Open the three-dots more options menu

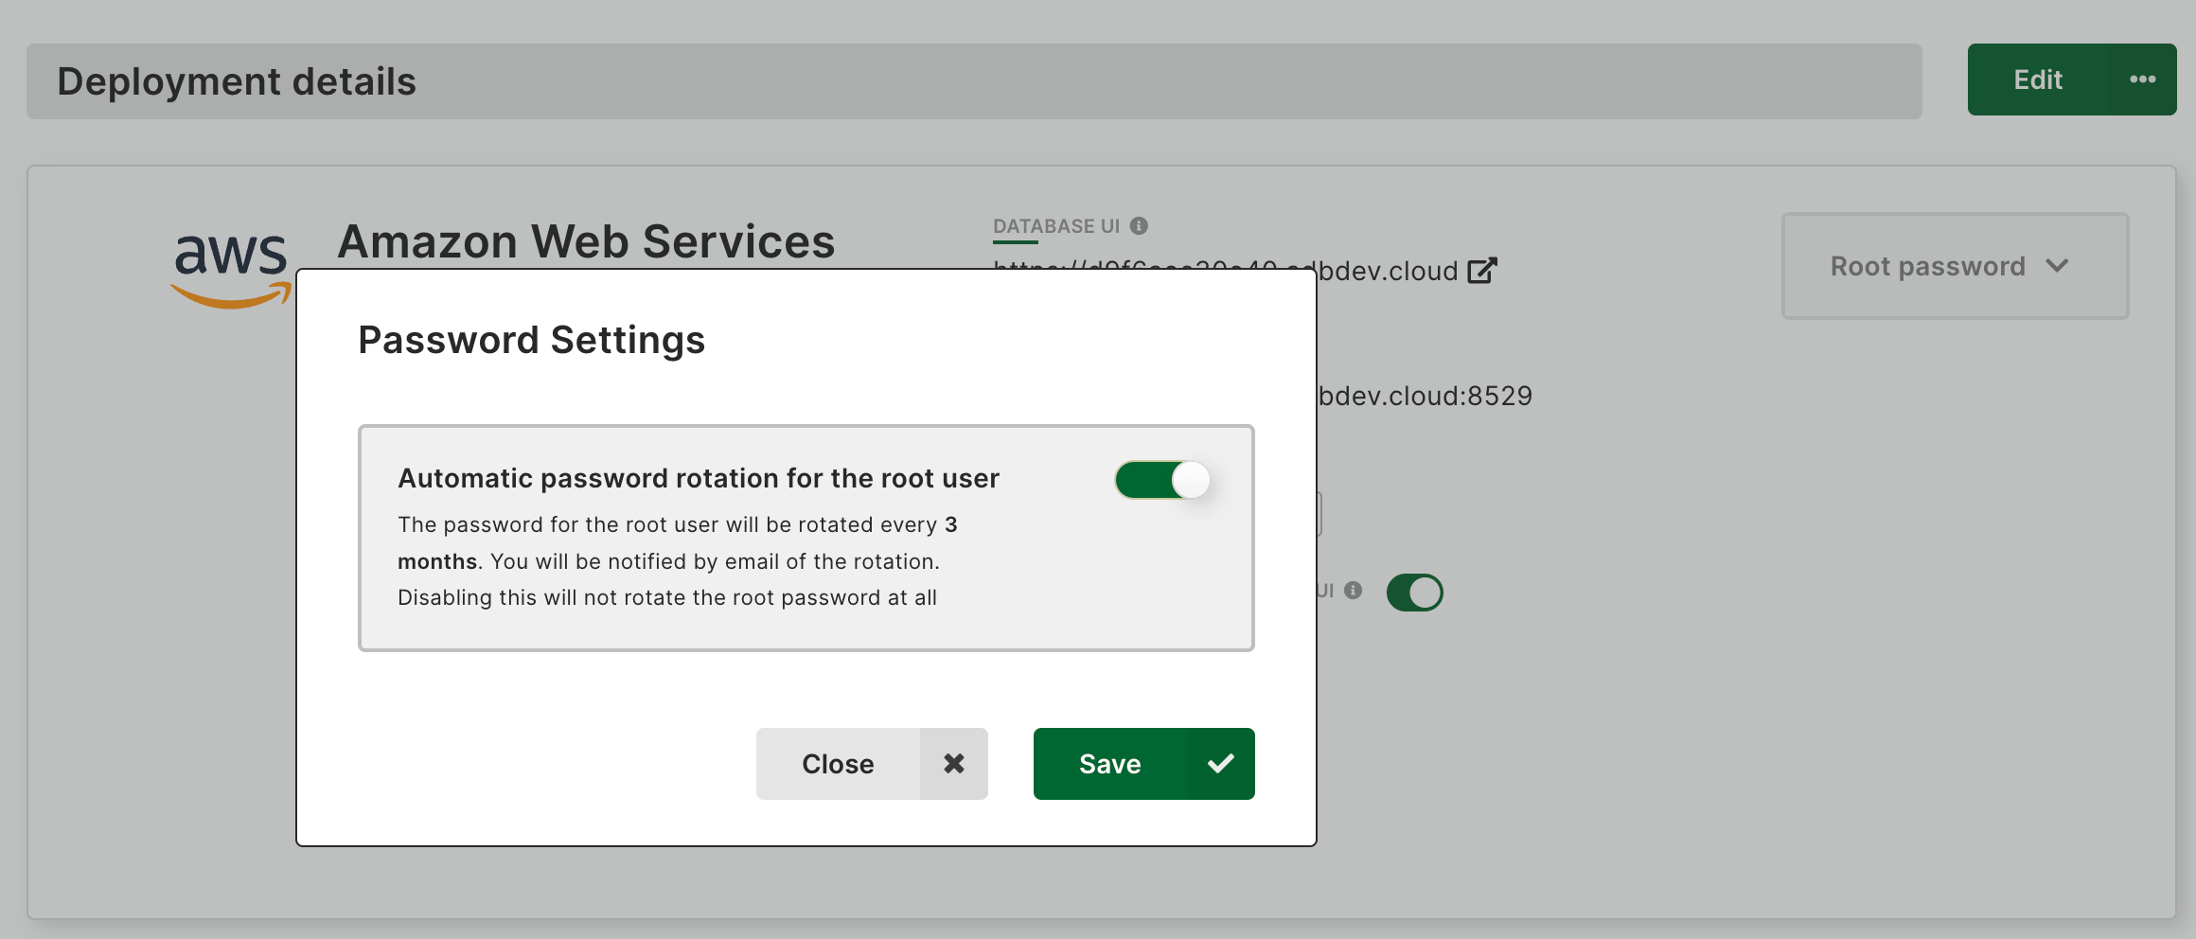tap(2143, 80)
